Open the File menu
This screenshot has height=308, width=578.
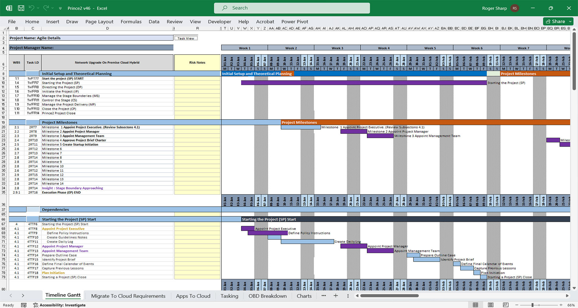[x=12, y=22]
